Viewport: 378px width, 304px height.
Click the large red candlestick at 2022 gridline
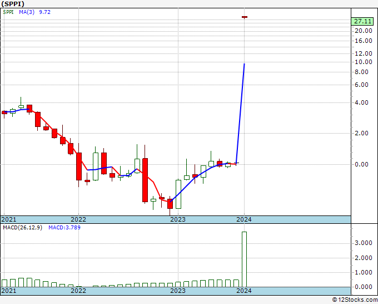(x=79, y=166)
